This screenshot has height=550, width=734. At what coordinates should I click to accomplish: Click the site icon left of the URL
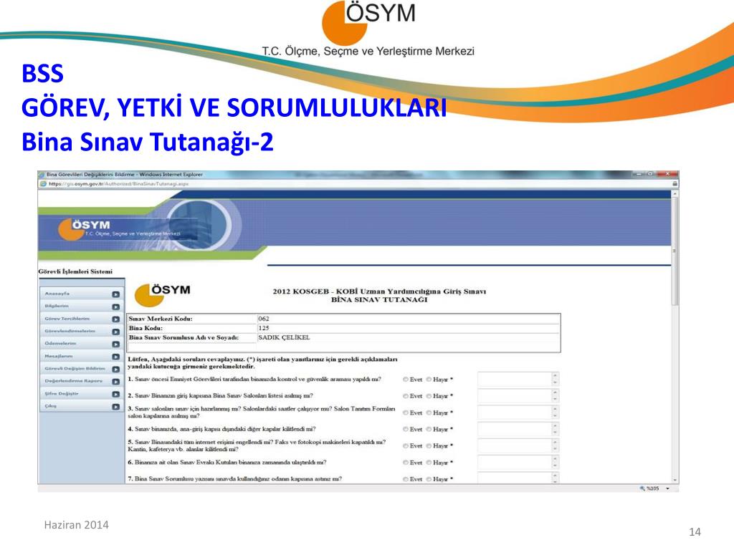43,184
